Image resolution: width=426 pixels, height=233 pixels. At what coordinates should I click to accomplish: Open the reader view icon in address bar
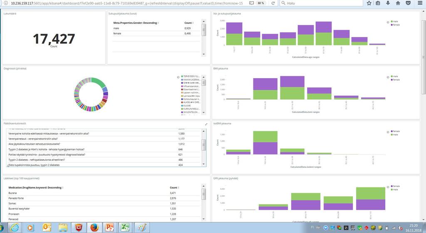tap(252, 3)
